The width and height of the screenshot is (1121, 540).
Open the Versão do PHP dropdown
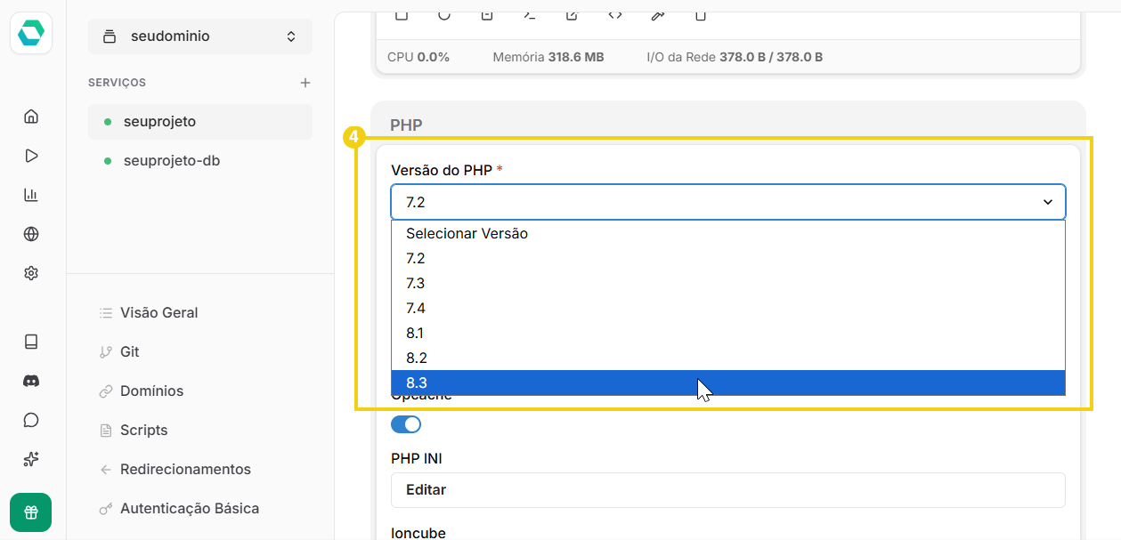click(x=727, y=202)
